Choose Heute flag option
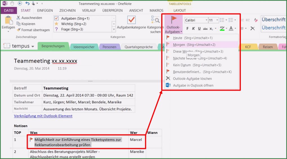Image resolution: width=287 pixels, height=159 pixels. pyautogui.click(x=201, y=38)
